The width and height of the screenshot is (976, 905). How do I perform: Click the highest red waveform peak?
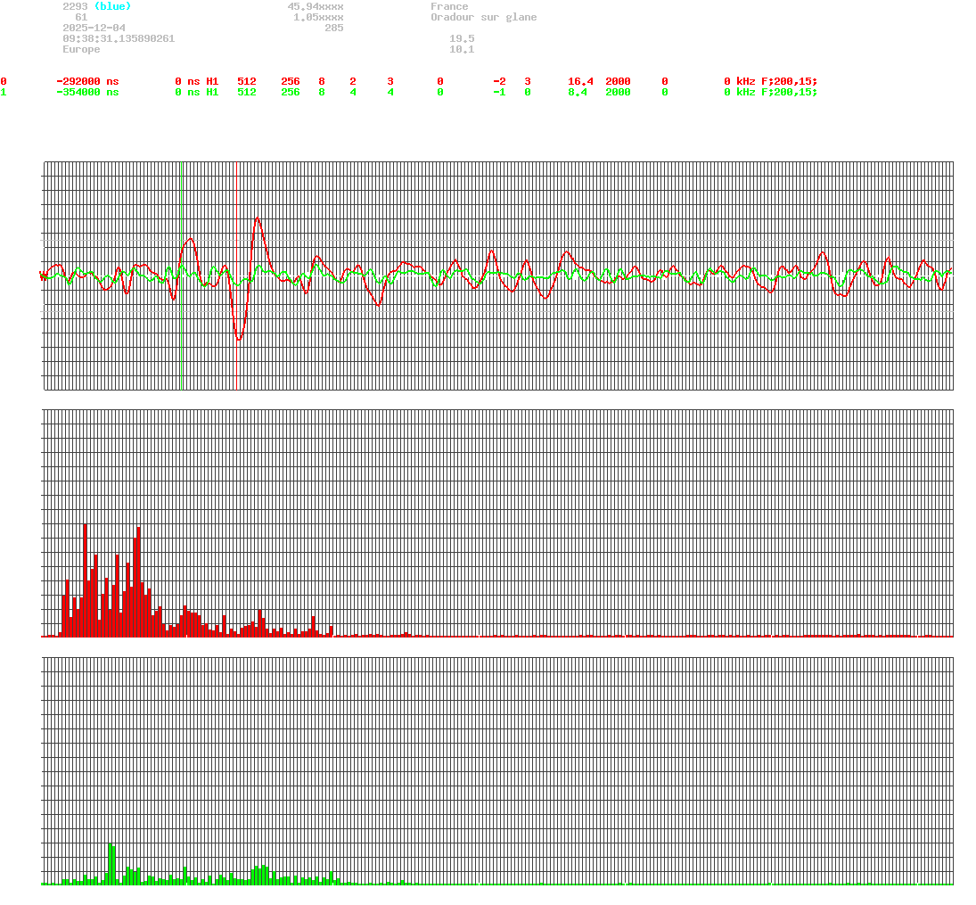pyautogui.click(x=258, y=218)
